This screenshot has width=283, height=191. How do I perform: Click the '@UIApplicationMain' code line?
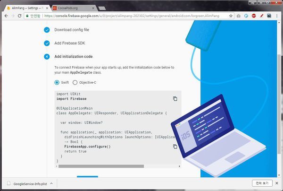point(75,108)
